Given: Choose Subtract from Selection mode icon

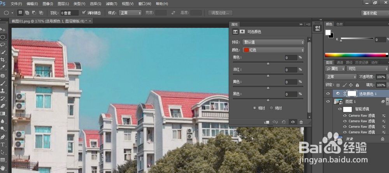Looking at the screenshot, I should tap(34, 13).
